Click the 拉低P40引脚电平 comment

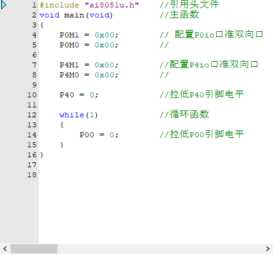[x=202, y=94]
